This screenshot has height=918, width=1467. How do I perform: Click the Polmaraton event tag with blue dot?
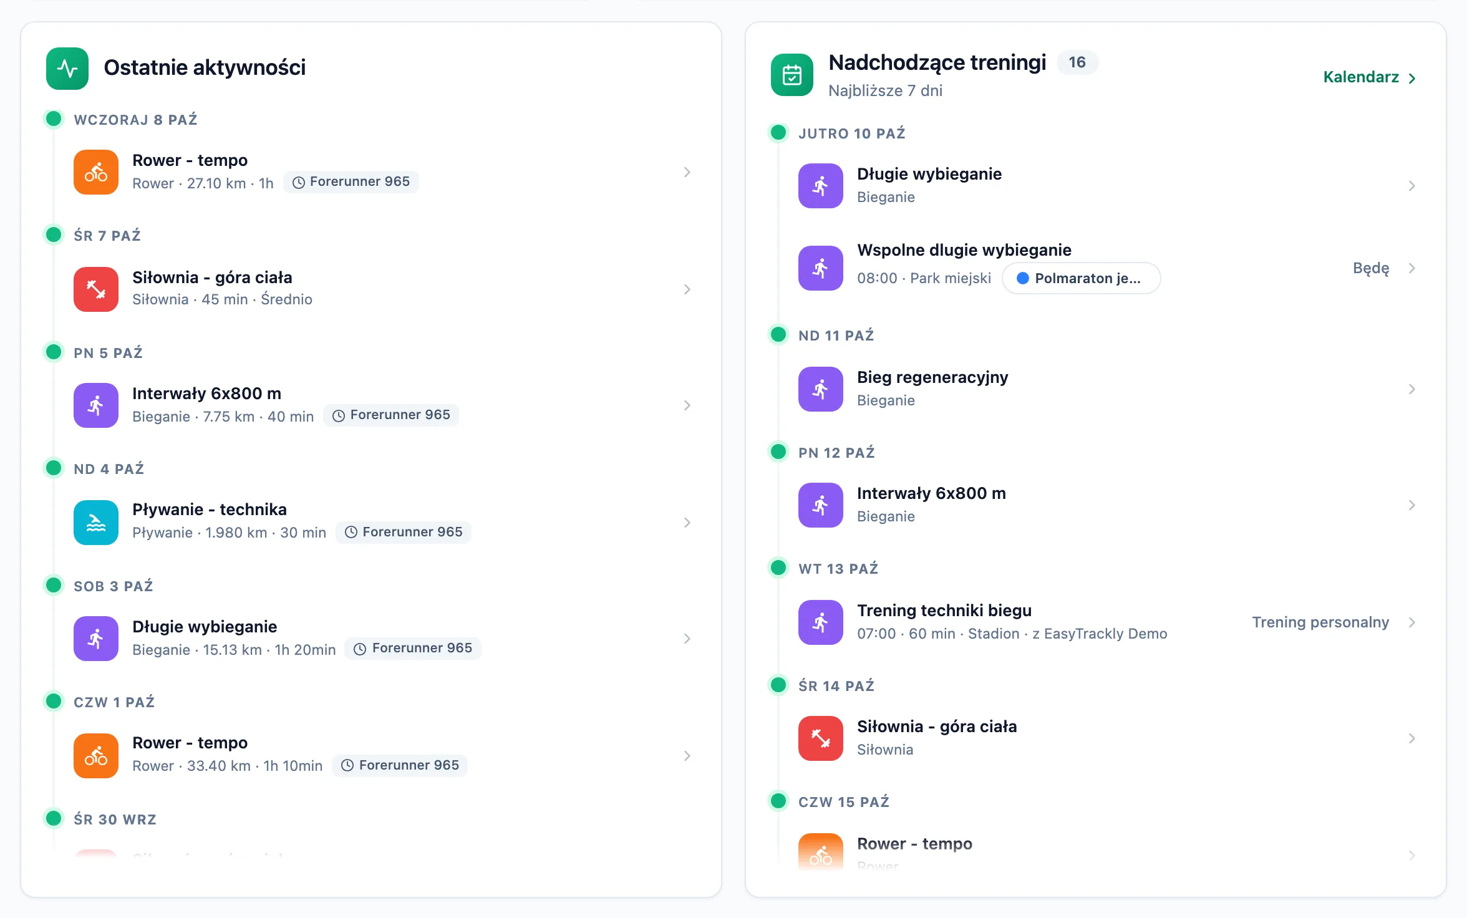(x=1081, y=278)
